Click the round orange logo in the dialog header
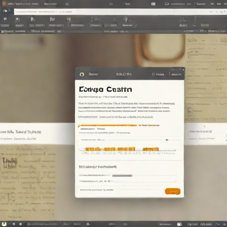Screen dimensions: 227x227 click(82, 74)
